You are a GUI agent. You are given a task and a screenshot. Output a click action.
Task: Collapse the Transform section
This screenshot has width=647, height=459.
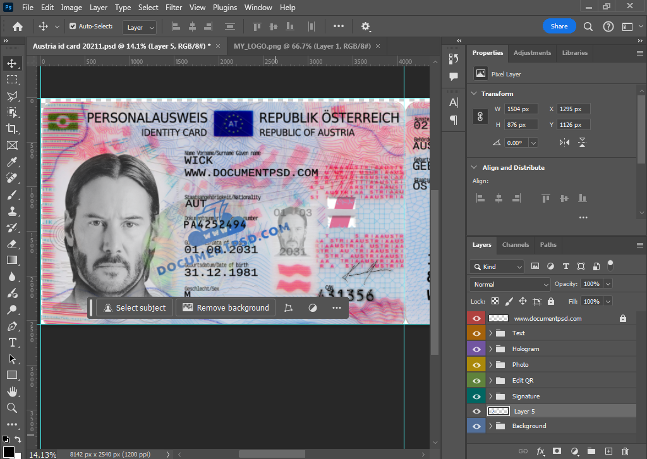click(x=474, y=93)
